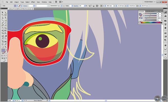
Task: Open the Layers panel from right dock
Action: pos(165,54)
